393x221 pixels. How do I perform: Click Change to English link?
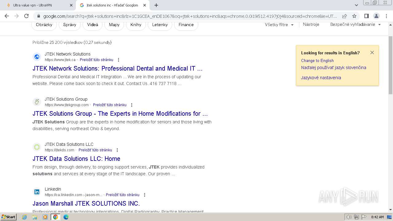tap(317, 60)
